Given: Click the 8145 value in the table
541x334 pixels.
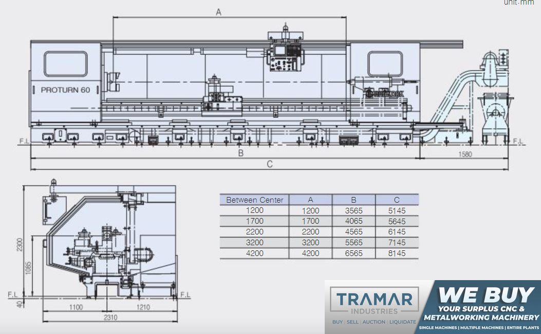Looking at the screenshot, I should coord(397,253).
